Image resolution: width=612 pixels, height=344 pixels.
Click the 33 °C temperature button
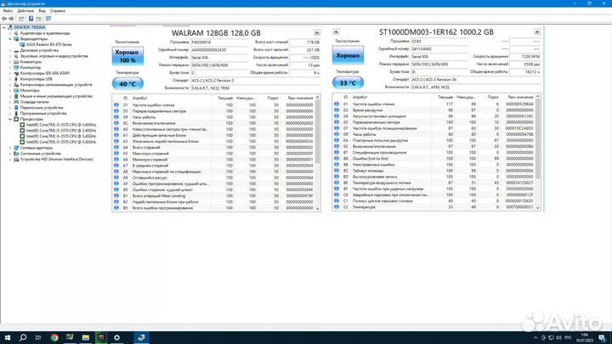coord(348,82)
